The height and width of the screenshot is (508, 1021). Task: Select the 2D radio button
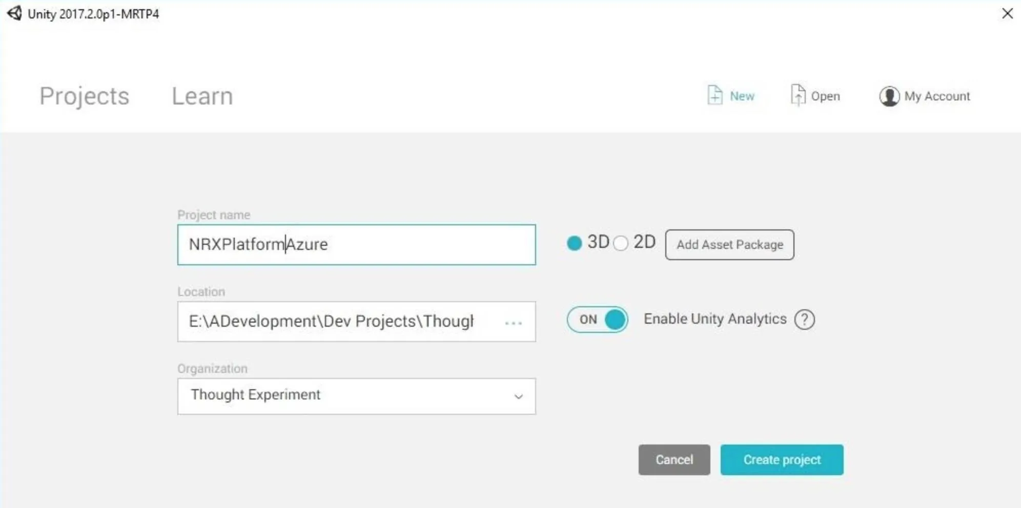pyautogui.click(x=620, y=243)
